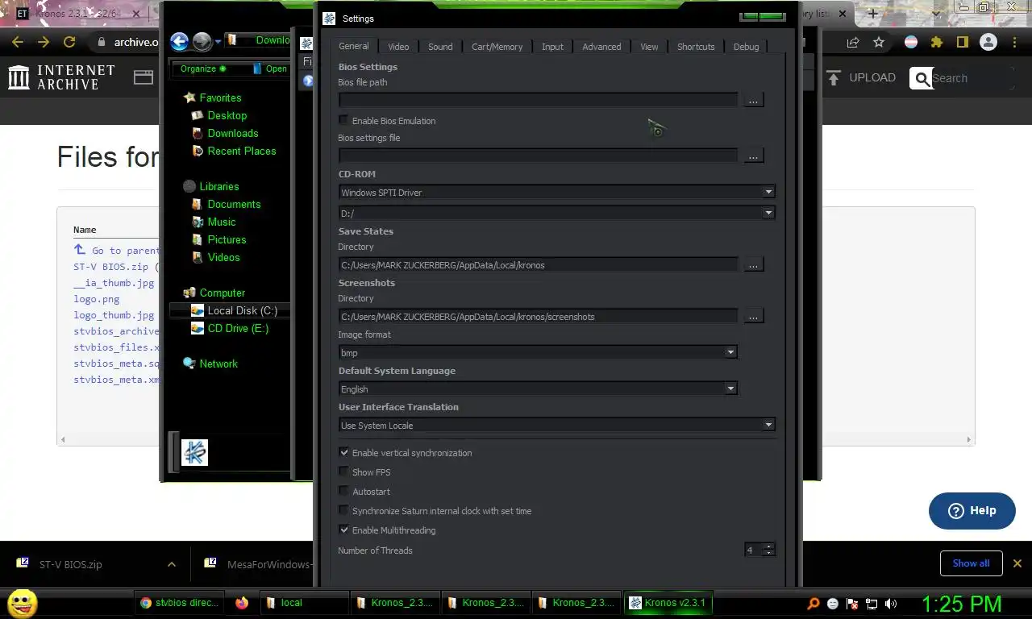Open Desktop in Explorer favorites
Screen dimensions: 1032x619
[219, 115]
